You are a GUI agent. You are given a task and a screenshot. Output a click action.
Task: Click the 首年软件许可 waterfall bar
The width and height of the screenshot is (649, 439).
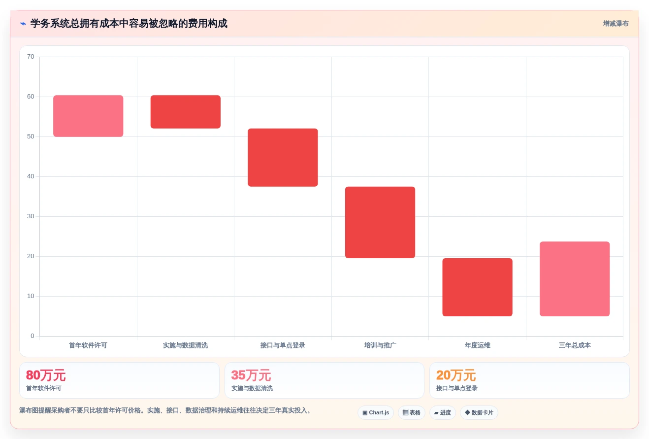(88, 116)
